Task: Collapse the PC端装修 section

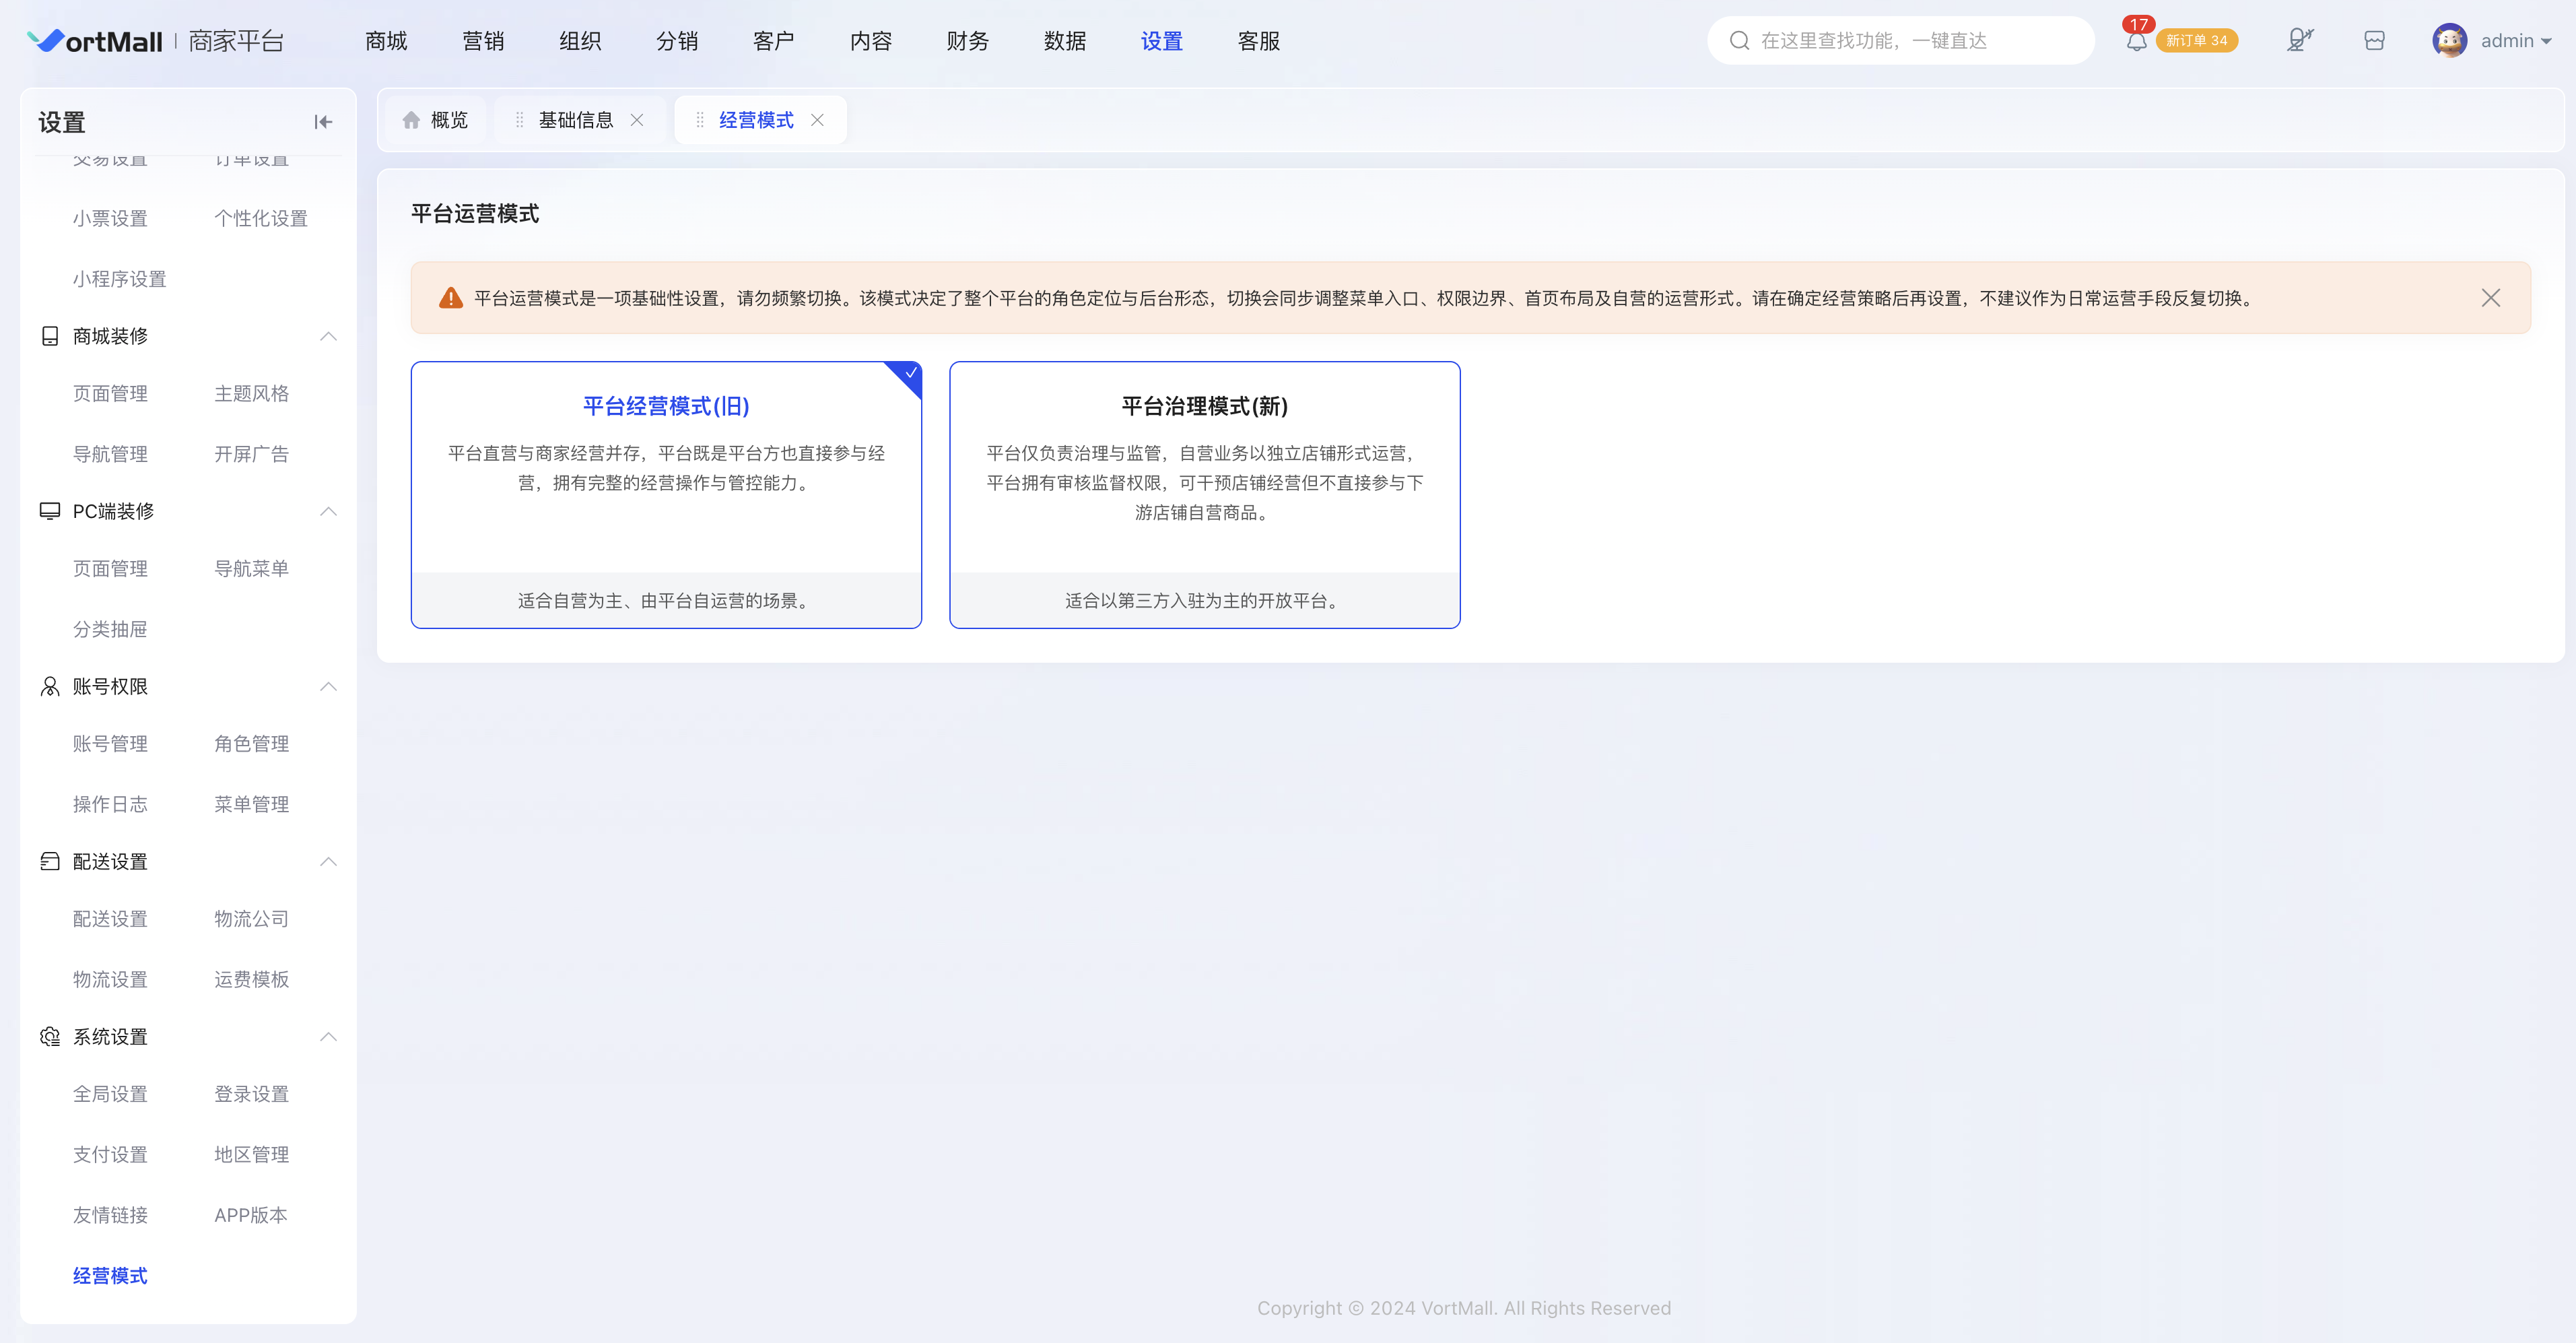Action: pyautogui.click(x=328, y=511)
